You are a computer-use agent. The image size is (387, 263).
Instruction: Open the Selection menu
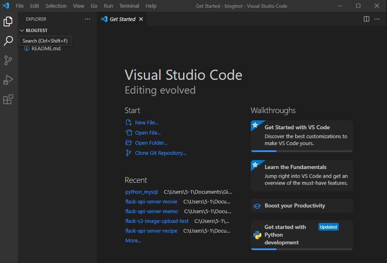56,6
